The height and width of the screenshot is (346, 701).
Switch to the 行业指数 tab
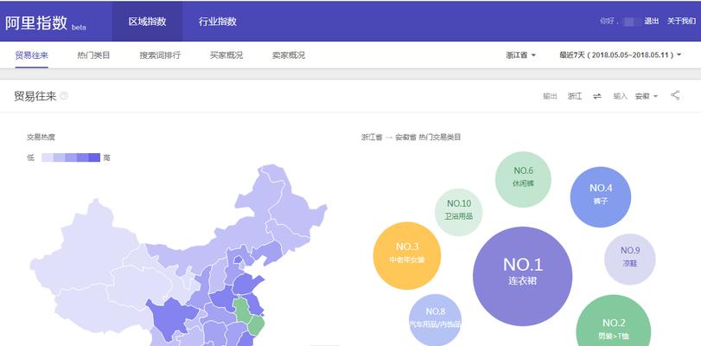(217, 21)
